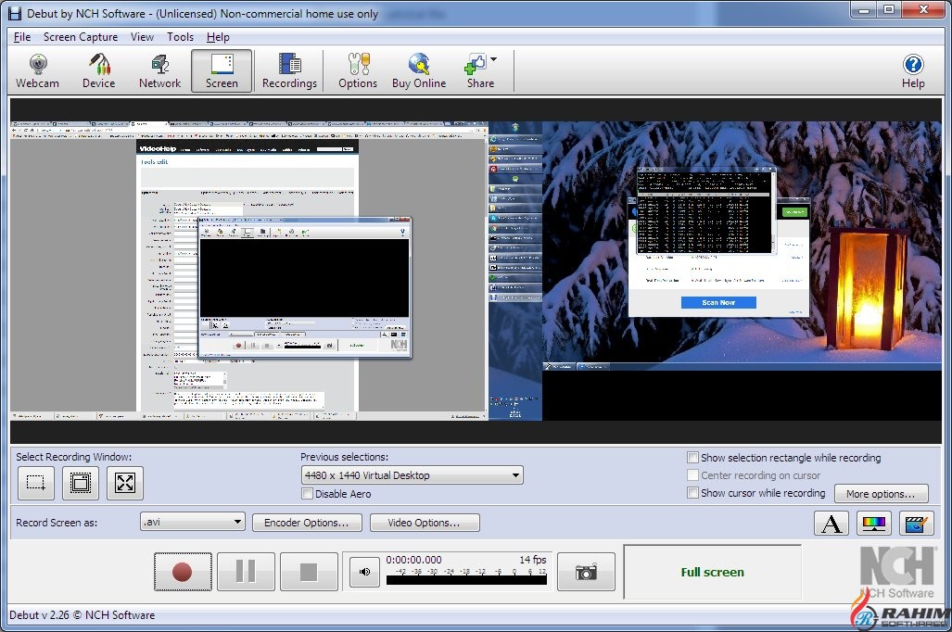The width and height of the screenshot is (952, 632).
Task: Click the fullscreen selection window icon
Action: coord(125,483)
